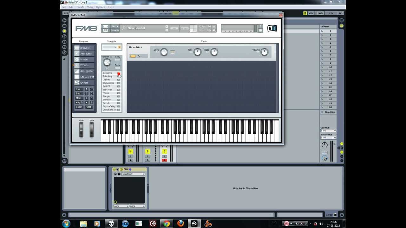
Task: Open the File menu in Live
Action: pos(64,7)
